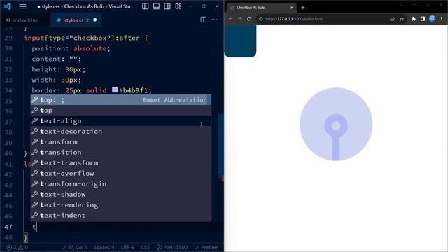Change language mode 'CSS'
Viewport: 448px width, 252px height.
[x=145, y=247]
